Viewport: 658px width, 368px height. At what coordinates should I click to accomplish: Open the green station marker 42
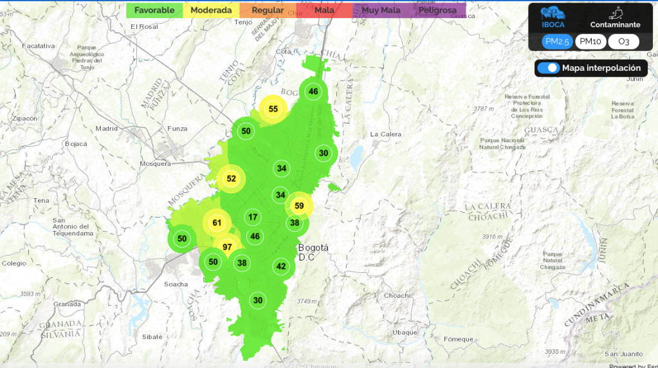tap(281, 266)
